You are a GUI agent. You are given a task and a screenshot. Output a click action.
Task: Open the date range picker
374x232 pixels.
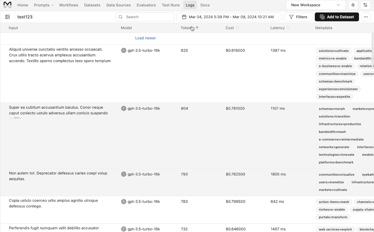coord(229,17)
